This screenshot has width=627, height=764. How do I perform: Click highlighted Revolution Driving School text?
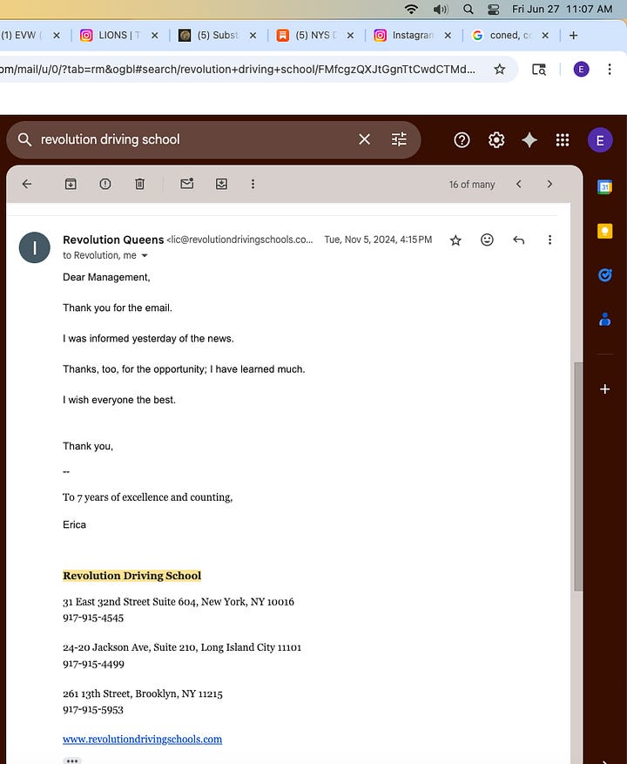coord(132,576)
